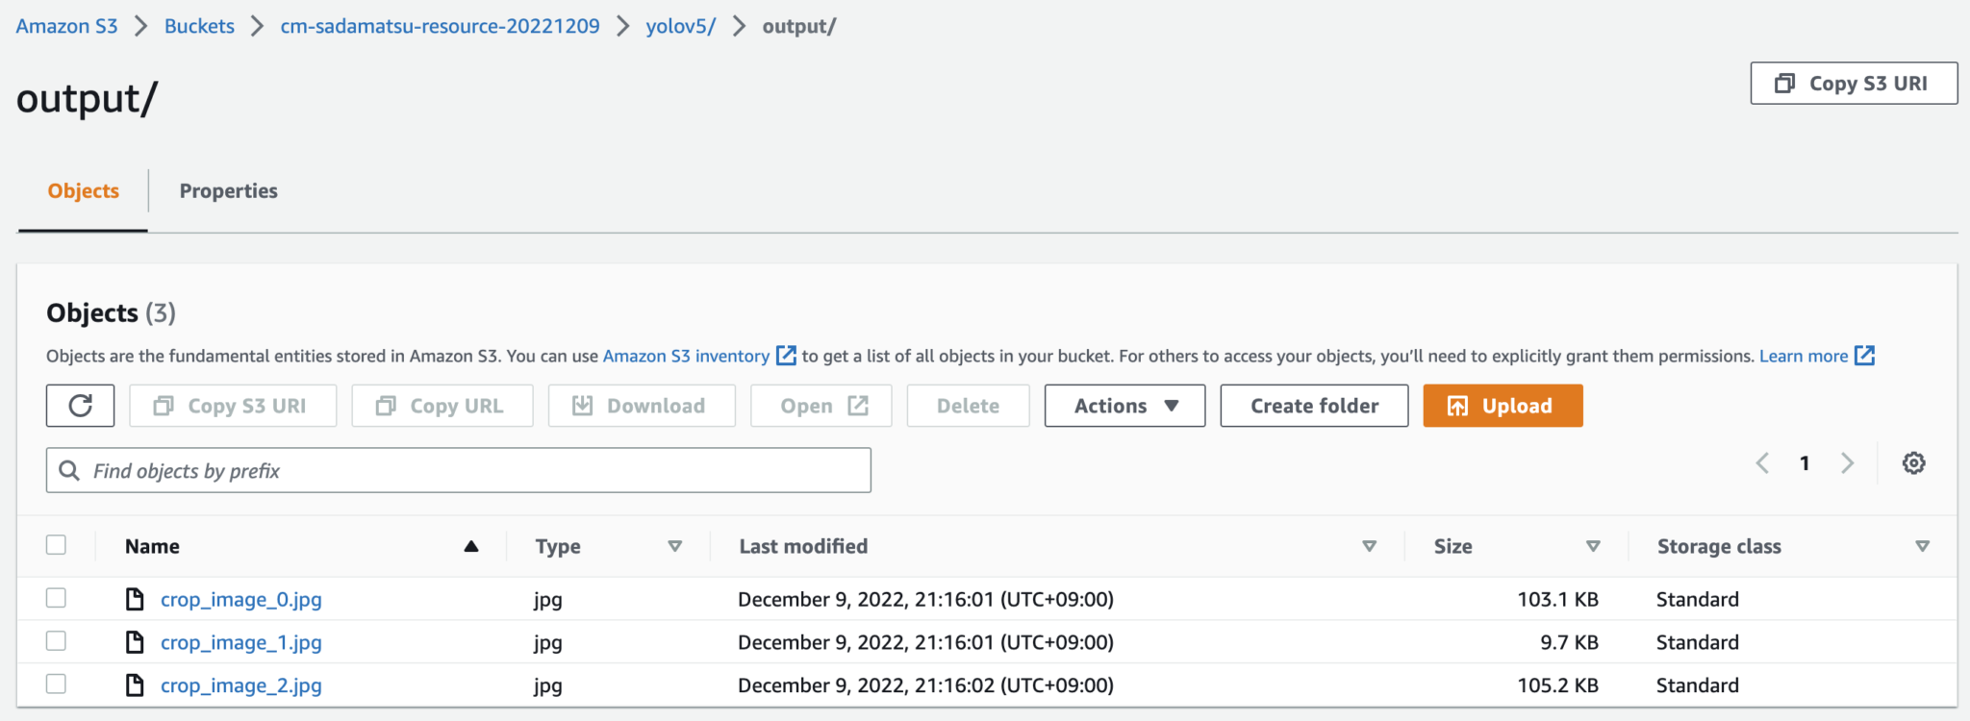The width and height of the screenshot is (1970, 721).
Task: Click the file icon beside crop_image_0.jpg
Action: tap(134, 598)
